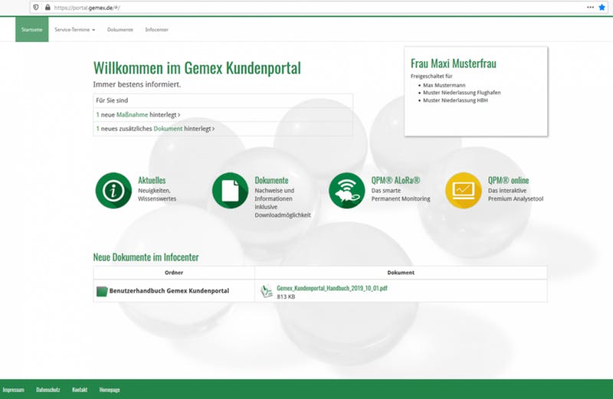The height and width of the screenshot is (399, 613).
Task: Open the Aktuelles info icon
Action: [113, 191]
